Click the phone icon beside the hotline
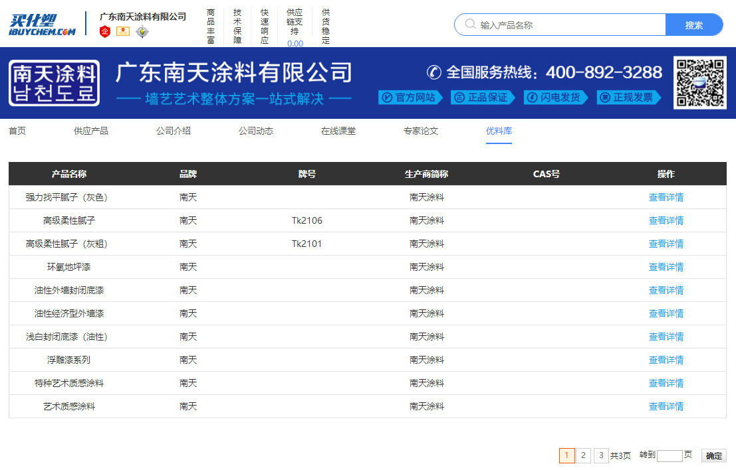The height and width of the screenshot is (470, 736). (x=433, y=72)
